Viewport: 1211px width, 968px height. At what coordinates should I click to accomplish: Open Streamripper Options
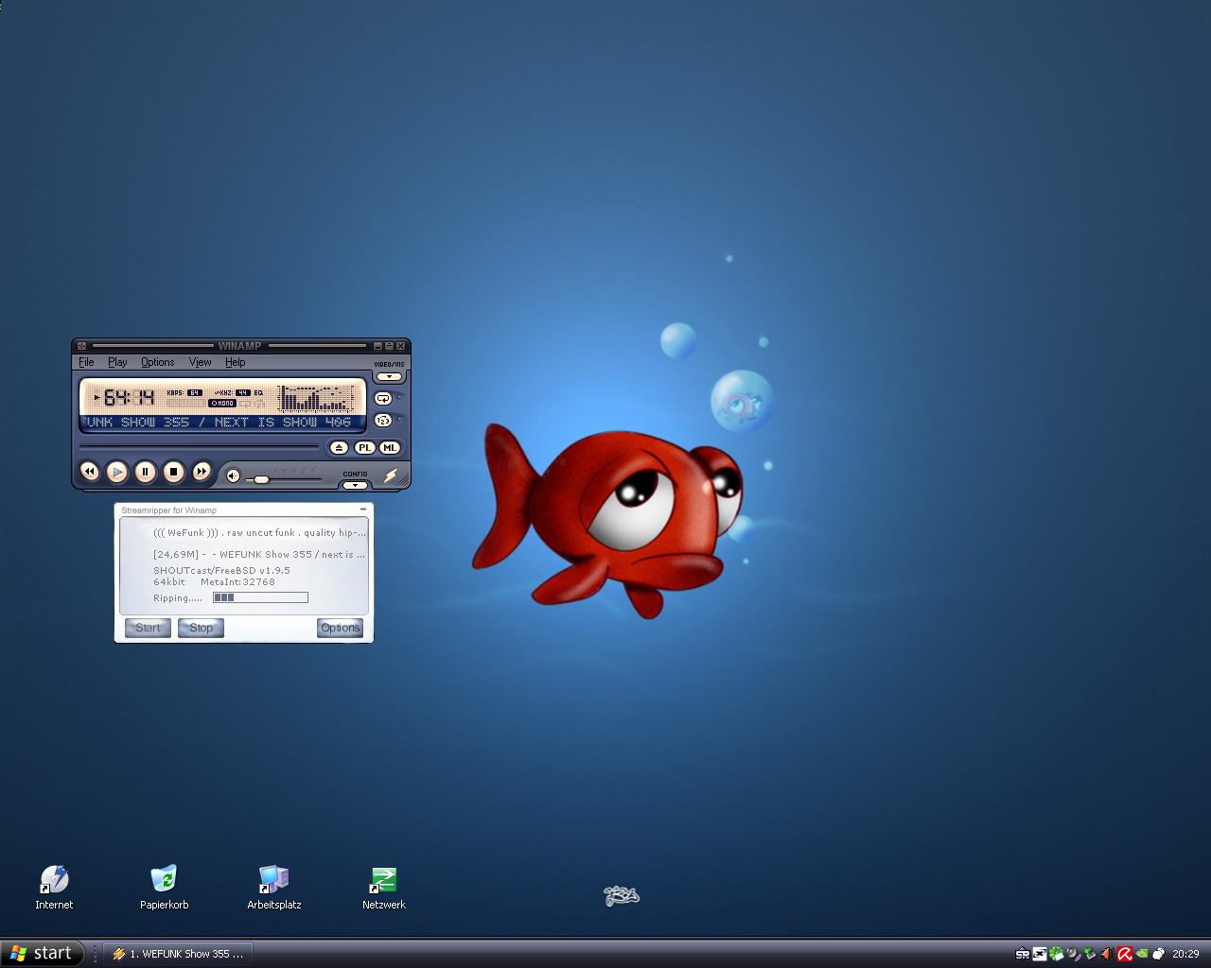(x=340, y=628)
